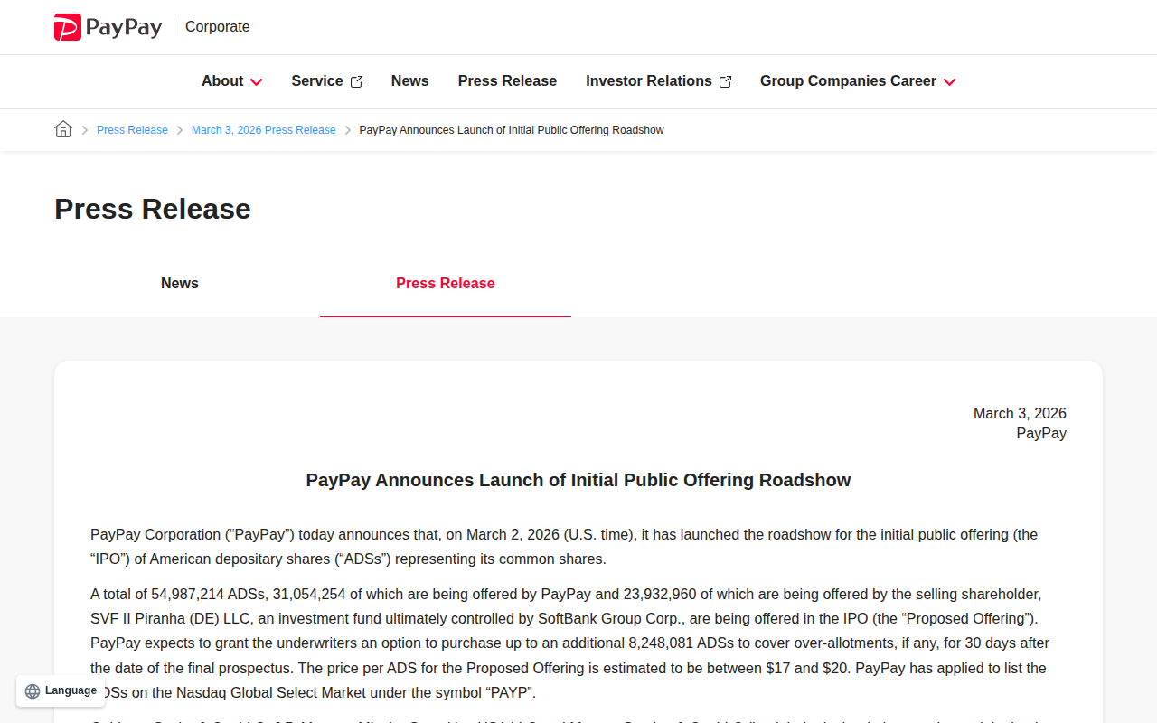Expand the About dropdown chevron
This screenshot has height=723, width=1157.
point(256,82)
